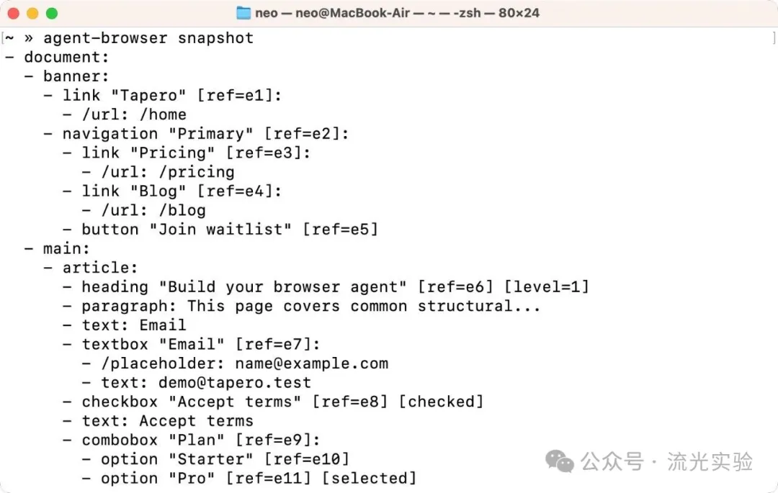The height and width of the screenshot is (493, 778).
Task: Click the placeholder name@example.com text
Action: pos(312,363)
